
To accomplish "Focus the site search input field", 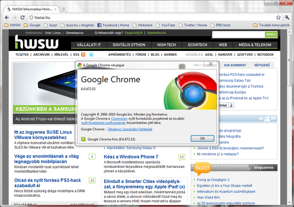I will coord(238,34).
